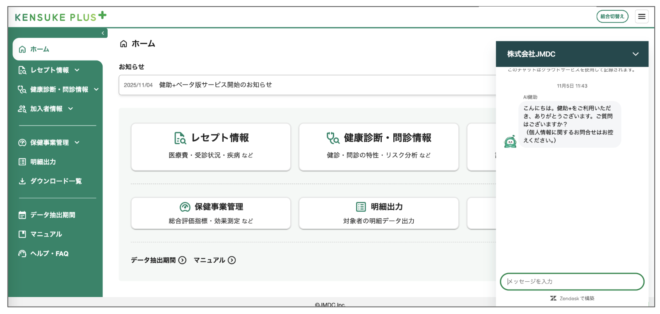
Task: Minimize the 株式会社JMDC chat with chevron
Action: [x=636, y=54]
